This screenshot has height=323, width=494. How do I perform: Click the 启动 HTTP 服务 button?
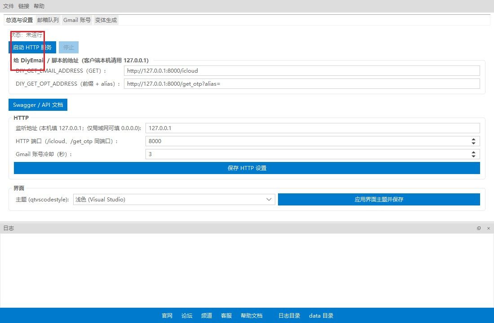click(x=32, y=47)
